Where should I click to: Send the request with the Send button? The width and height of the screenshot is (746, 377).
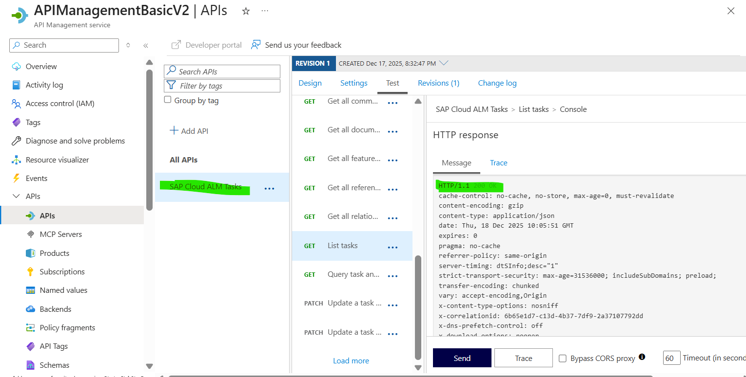coord(462,358)
